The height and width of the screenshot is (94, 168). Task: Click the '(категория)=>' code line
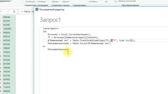pos(51,28)
